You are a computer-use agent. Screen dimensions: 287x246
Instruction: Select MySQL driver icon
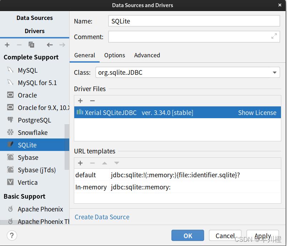(x=10, y=70)
